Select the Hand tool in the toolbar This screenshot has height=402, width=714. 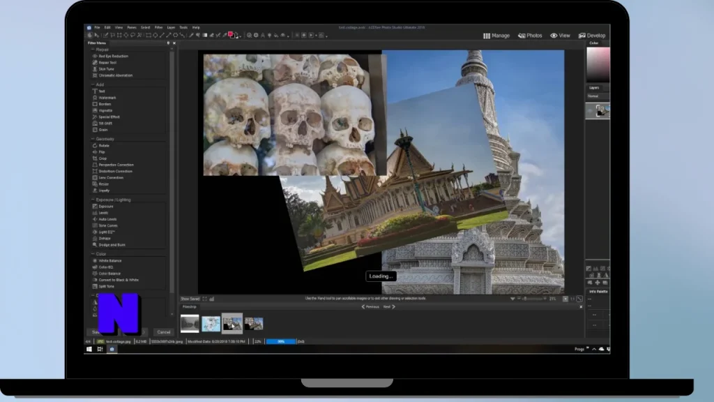[89, 35]
